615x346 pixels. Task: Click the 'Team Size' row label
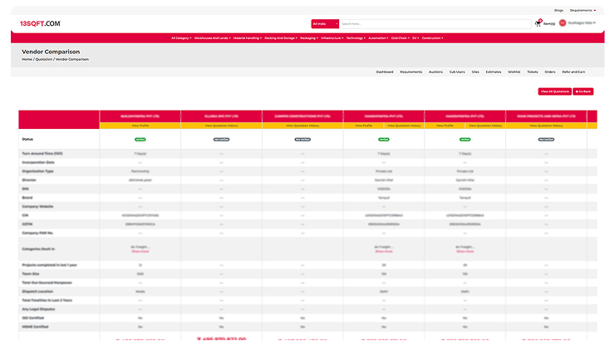click(30, 274)
